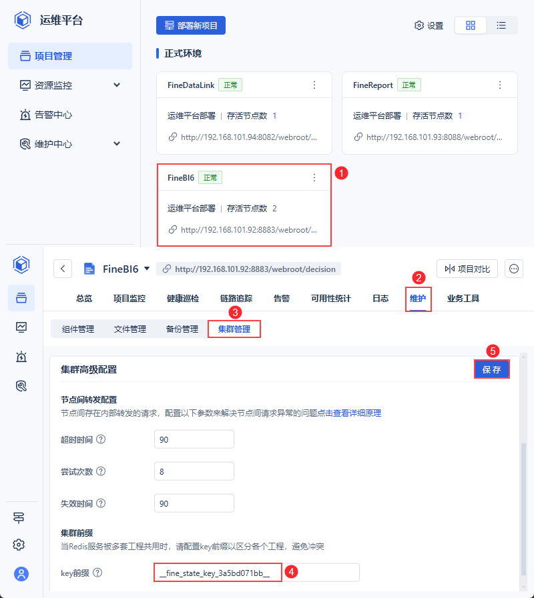Switch to the 告警 tab
Image resolution: width=534 pixels, height=598 pixels.
pyautogui.click(x=282, y=299)
